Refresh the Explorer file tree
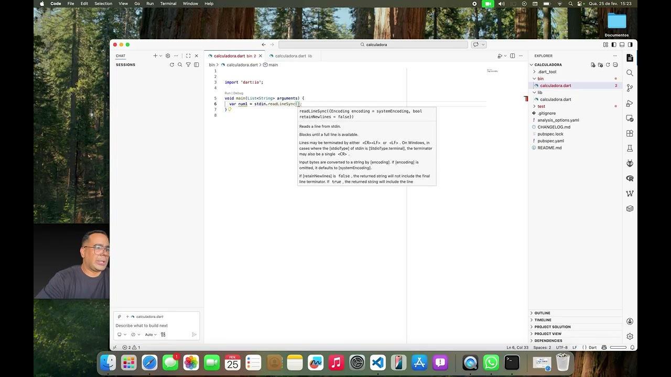The height and width of the screenshot is (377, 671). [x=608, y=65]
